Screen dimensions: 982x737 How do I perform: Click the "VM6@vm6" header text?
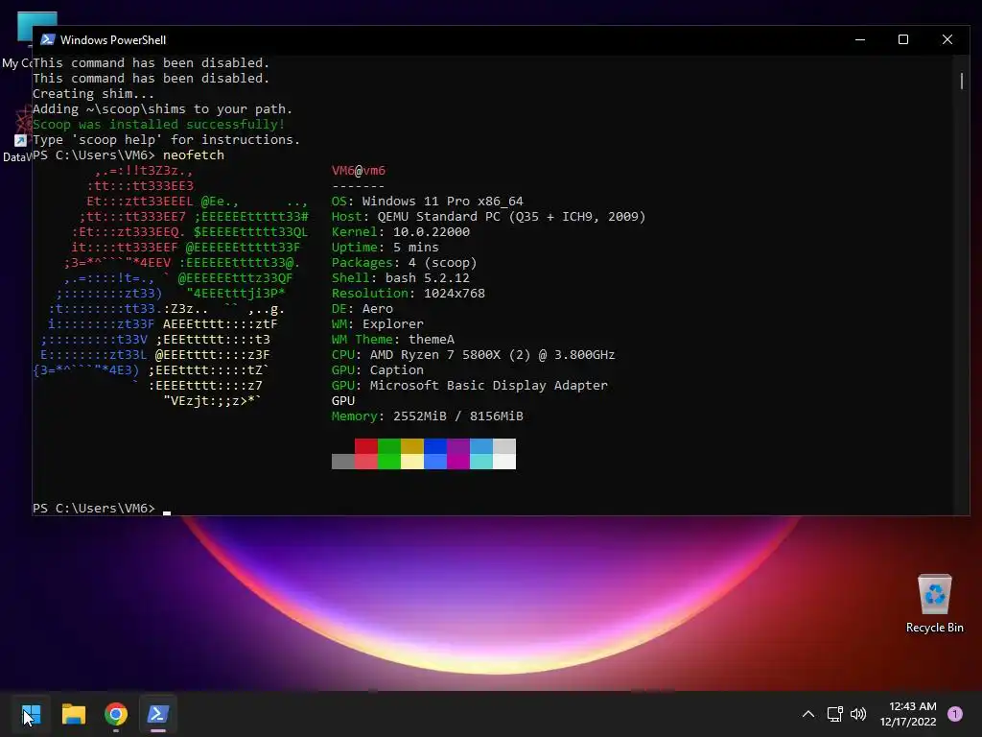click(359, 171)
